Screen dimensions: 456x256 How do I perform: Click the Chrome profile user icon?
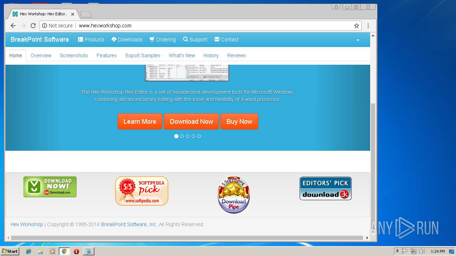(x=336, y=7)
